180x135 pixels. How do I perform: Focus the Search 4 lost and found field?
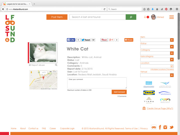coord(97,17)
